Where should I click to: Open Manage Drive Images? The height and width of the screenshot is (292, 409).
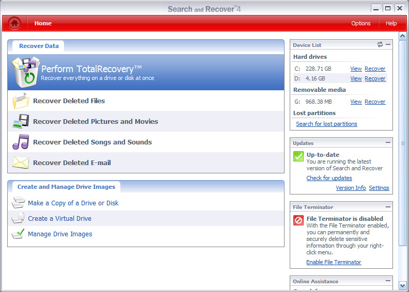pyautogui.click(x=60, y=234)
